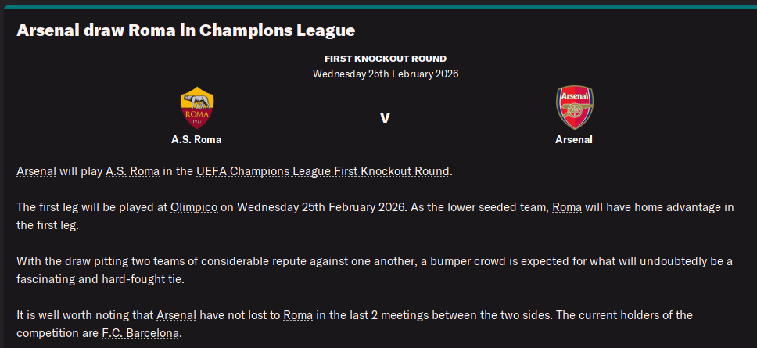Open UEFA Champions League First Knockout Round link

[x=322, y=171]
